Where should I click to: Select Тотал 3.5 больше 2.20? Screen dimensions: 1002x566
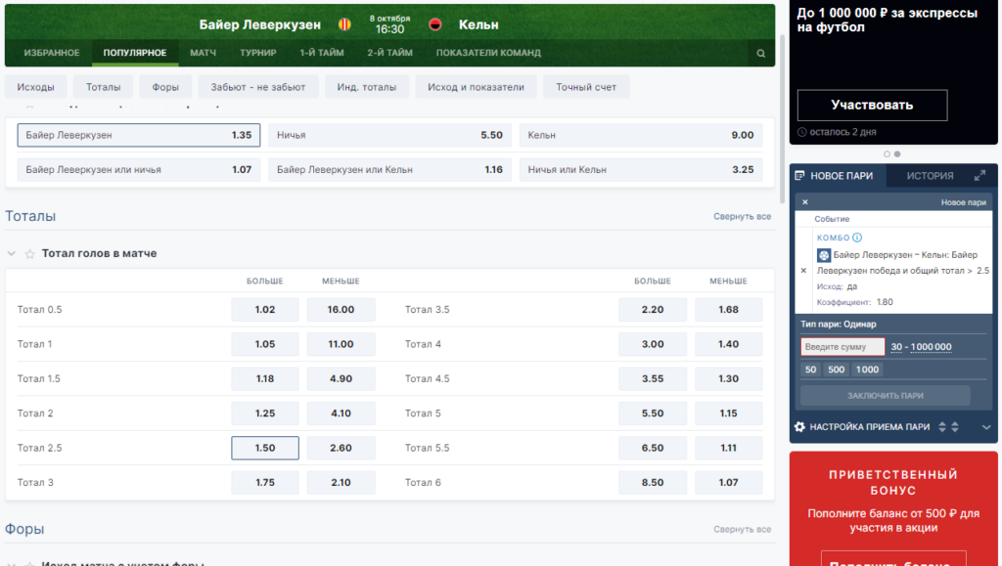[x=653, y=310]
